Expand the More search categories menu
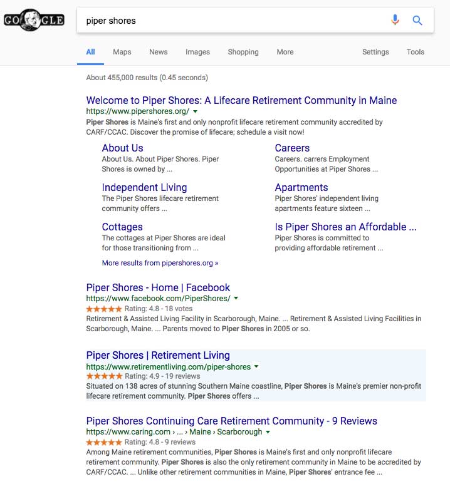 click(285, 52)
